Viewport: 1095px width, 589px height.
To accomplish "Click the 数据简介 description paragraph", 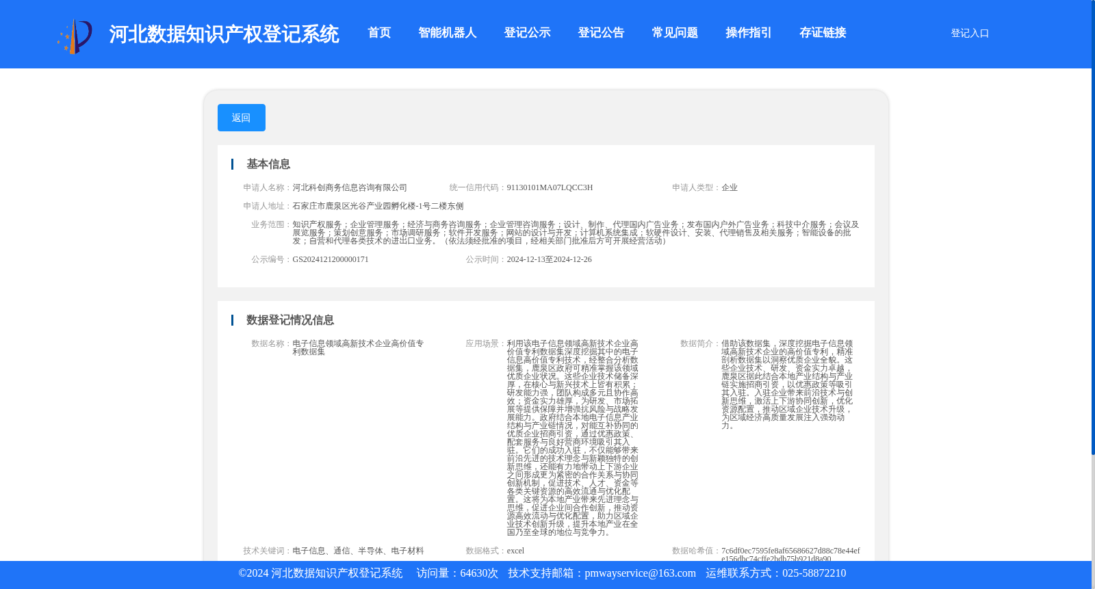I will click(x=787, y=384).
